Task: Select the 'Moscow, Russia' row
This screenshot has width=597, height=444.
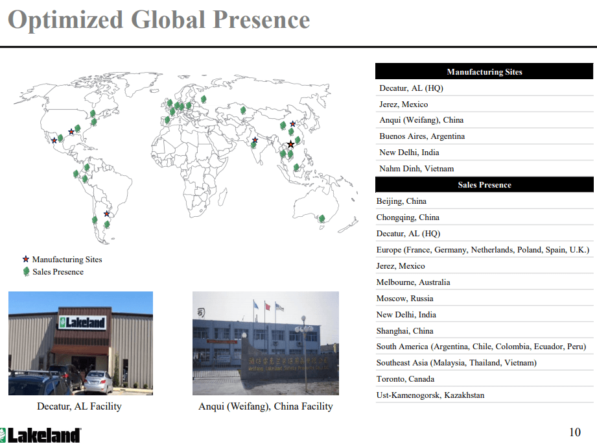Action: (x=484, y=298)
